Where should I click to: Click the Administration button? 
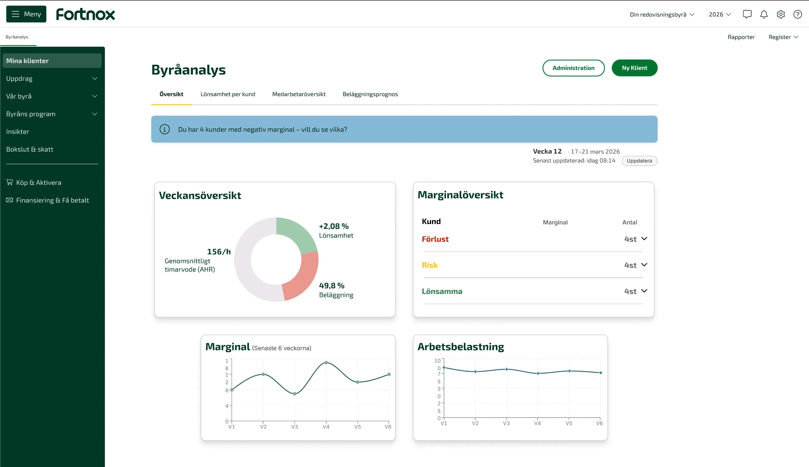[x=573, y=68]
